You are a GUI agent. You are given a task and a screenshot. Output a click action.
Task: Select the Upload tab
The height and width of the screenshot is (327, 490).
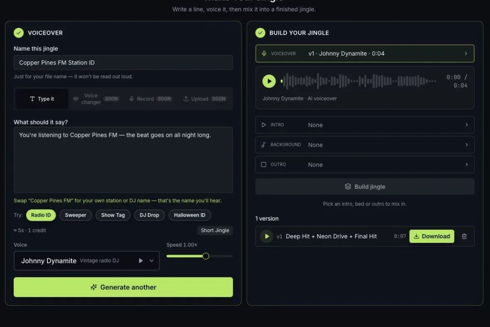tap(205, 99)
